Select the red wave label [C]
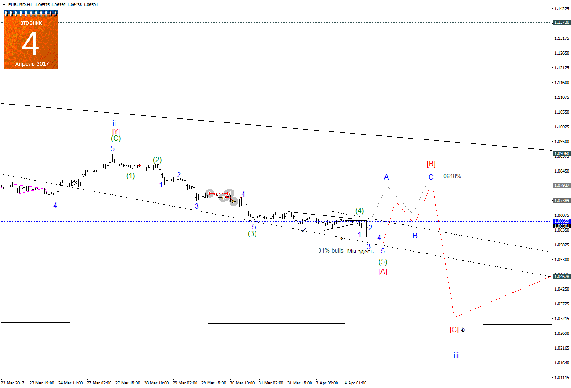 454,330
